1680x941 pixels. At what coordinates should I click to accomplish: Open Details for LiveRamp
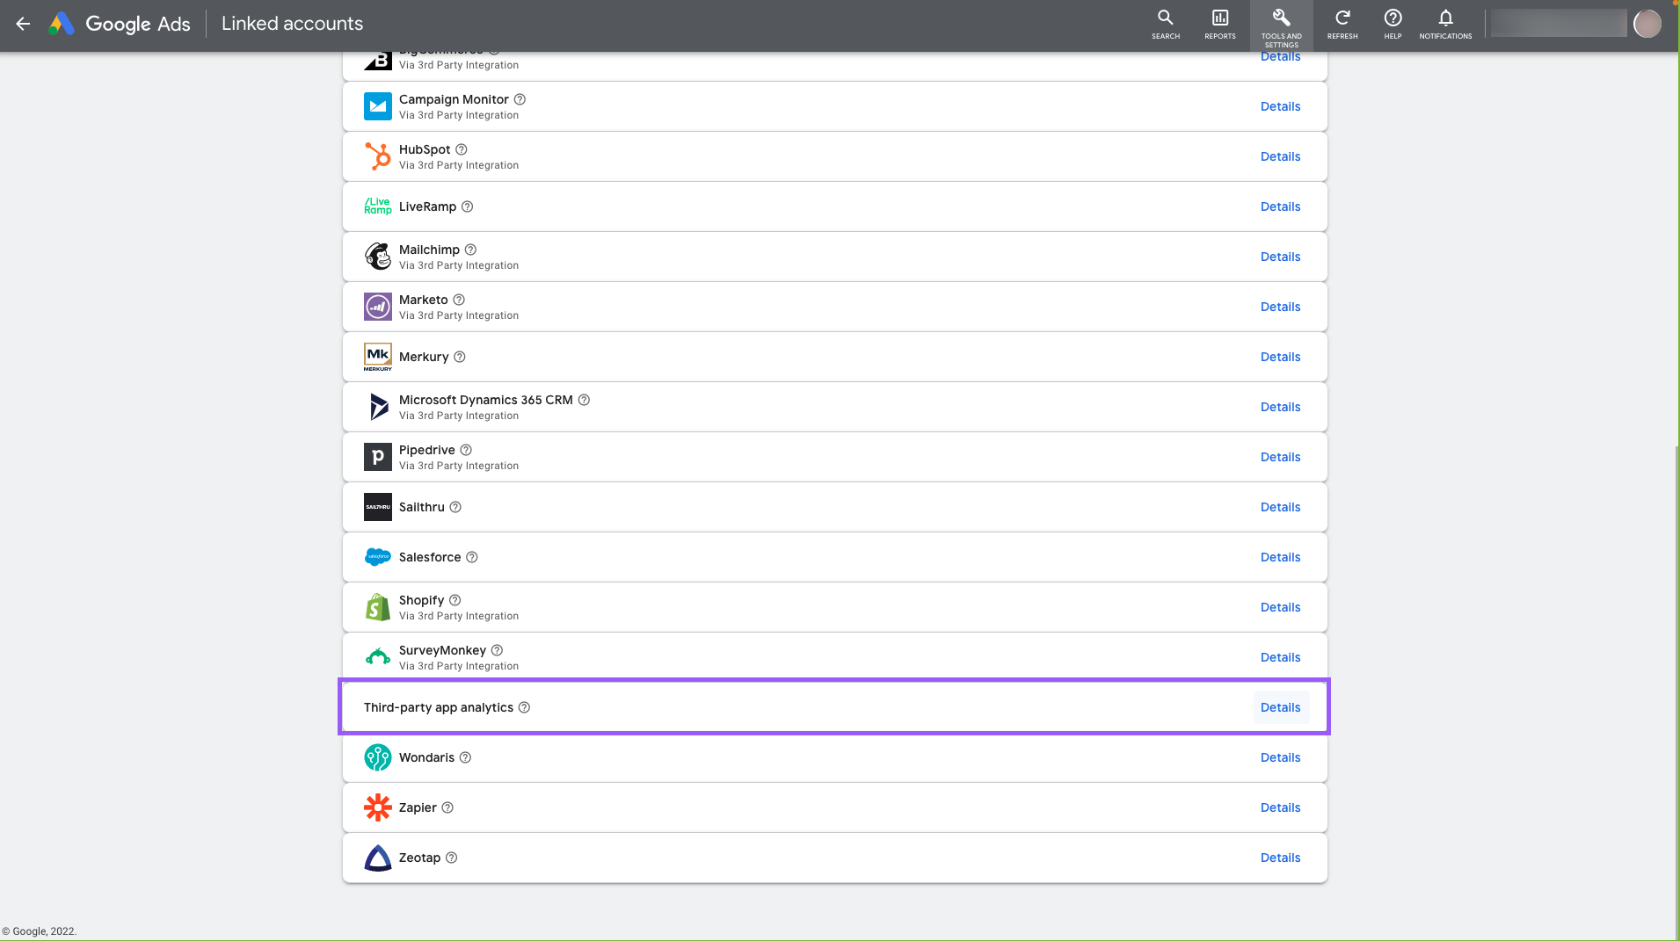point(1280,206)
